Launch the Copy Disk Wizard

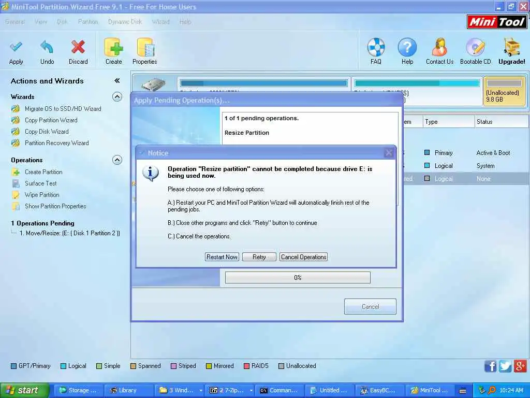pos(47,132)
